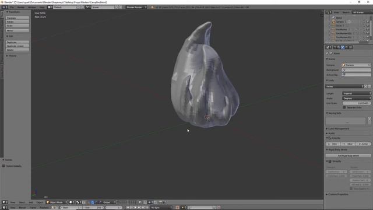
Task: Expand the Custom Properties panel
Action: [x=337, y=194]
